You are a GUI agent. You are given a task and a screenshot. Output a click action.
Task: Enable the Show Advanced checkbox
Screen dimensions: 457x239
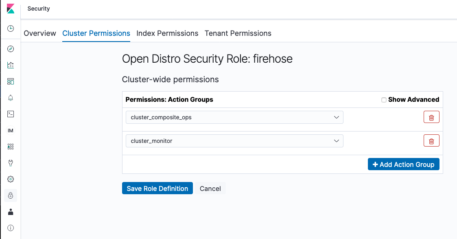[384, 100]
